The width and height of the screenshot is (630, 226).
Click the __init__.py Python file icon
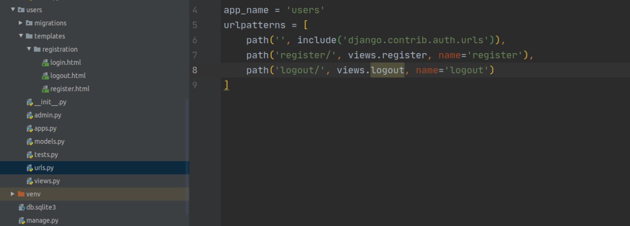click(30, 102)
